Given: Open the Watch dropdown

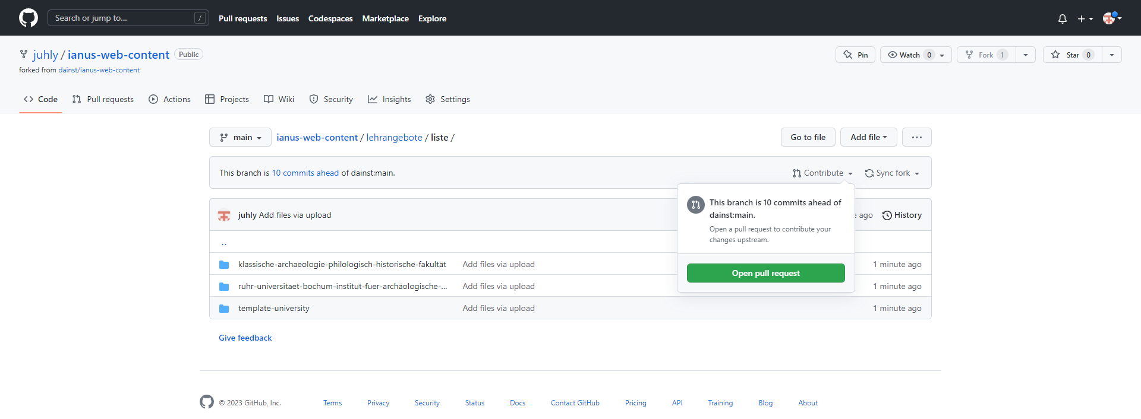Looking at the screenshot, I should (x=916, y=55).
